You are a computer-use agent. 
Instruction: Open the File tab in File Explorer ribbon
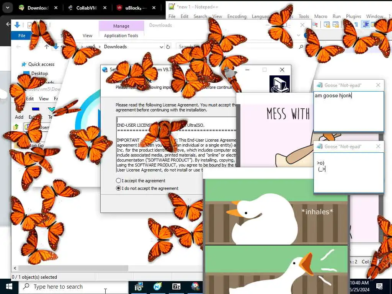(x=22, y=36)
